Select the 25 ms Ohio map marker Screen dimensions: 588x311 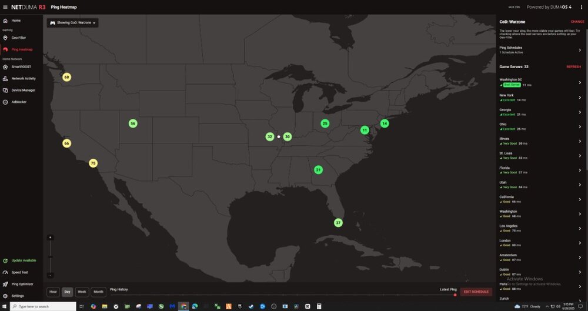pyautogui.click(x=325, y=123)
